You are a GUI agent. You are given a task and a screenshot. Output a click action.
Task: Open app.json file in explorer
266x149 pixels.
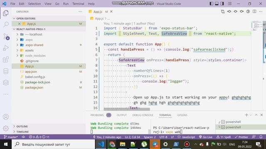[x=31, y=72]
